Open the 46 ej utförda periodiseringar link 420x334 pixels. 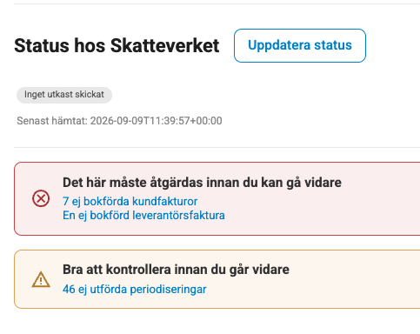(134, 289)
